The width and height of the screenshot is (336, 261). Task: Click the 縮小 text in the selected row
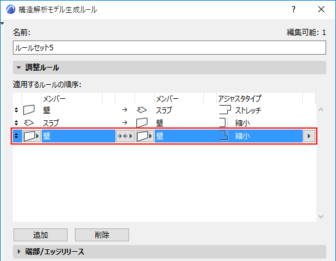coord(243,136)
